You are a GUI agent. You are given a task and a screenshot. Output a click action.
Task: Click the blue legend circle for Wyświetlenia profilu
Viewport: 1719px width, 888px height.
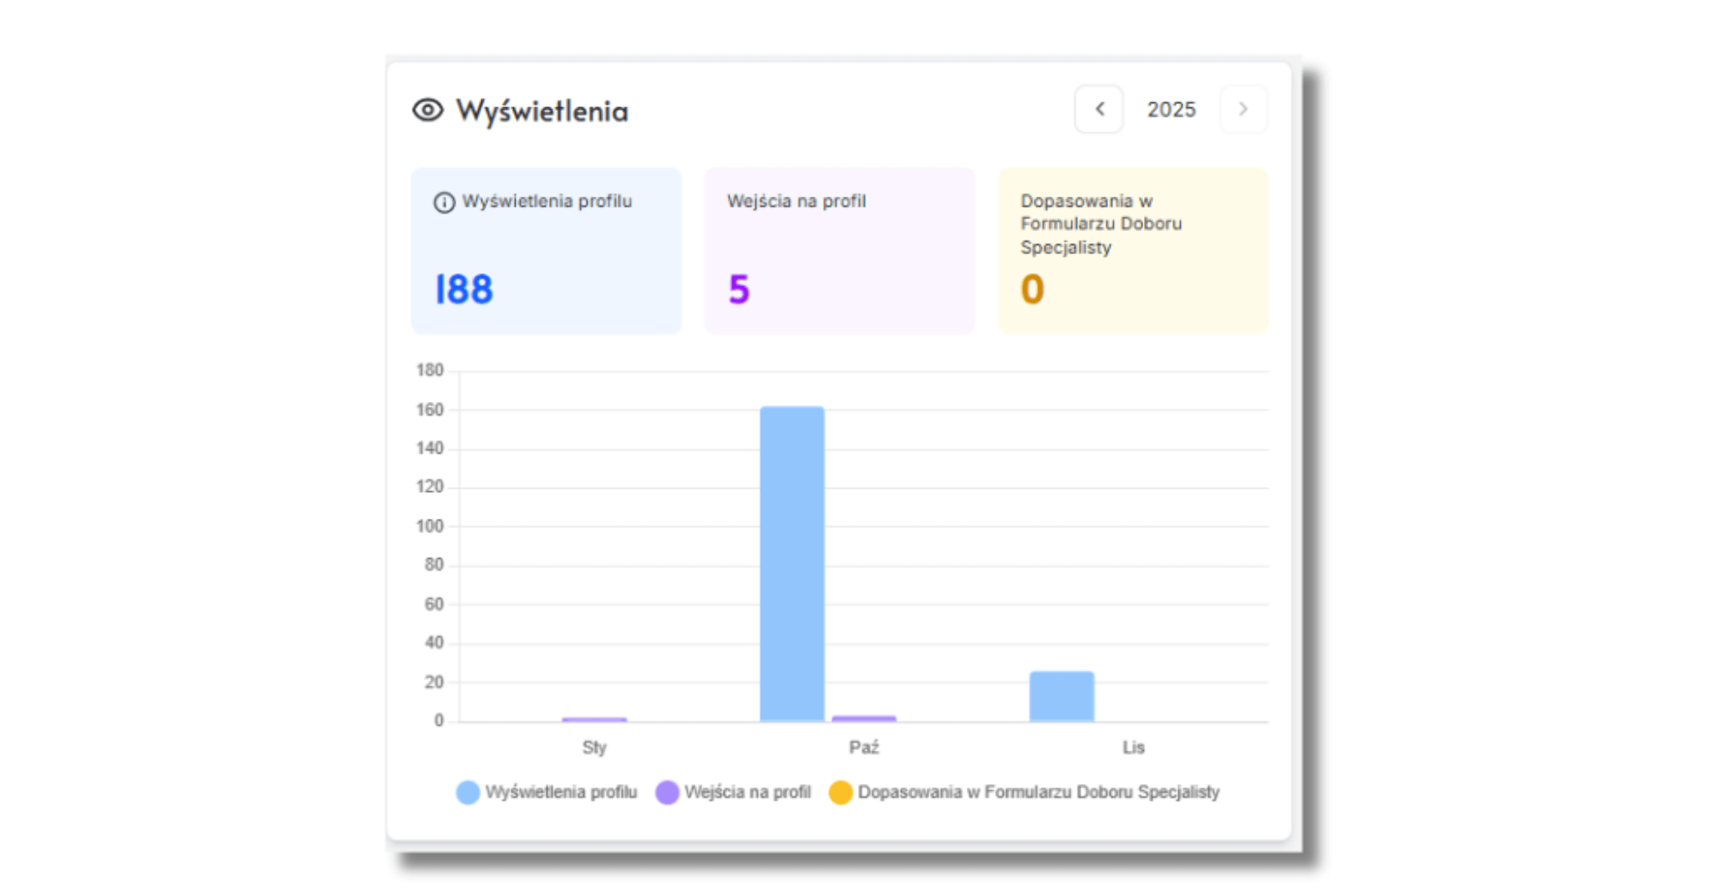468,792
